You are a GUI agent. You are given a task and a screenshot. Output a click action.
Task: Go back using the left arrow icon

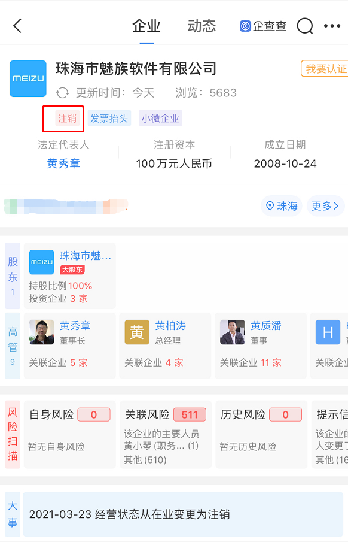pos(17,26)
